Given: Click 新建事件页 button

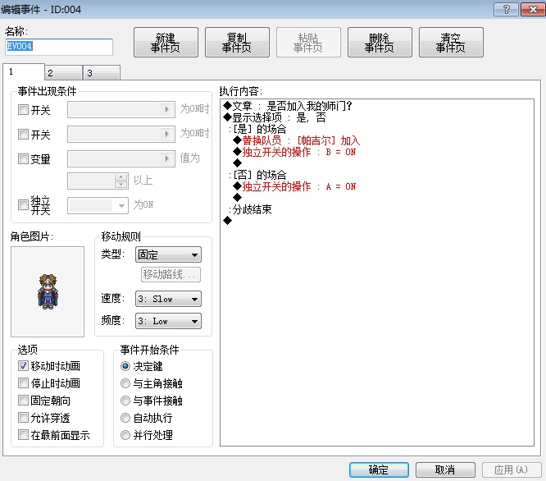Looking at the screenshot, I should click(166, 43).
